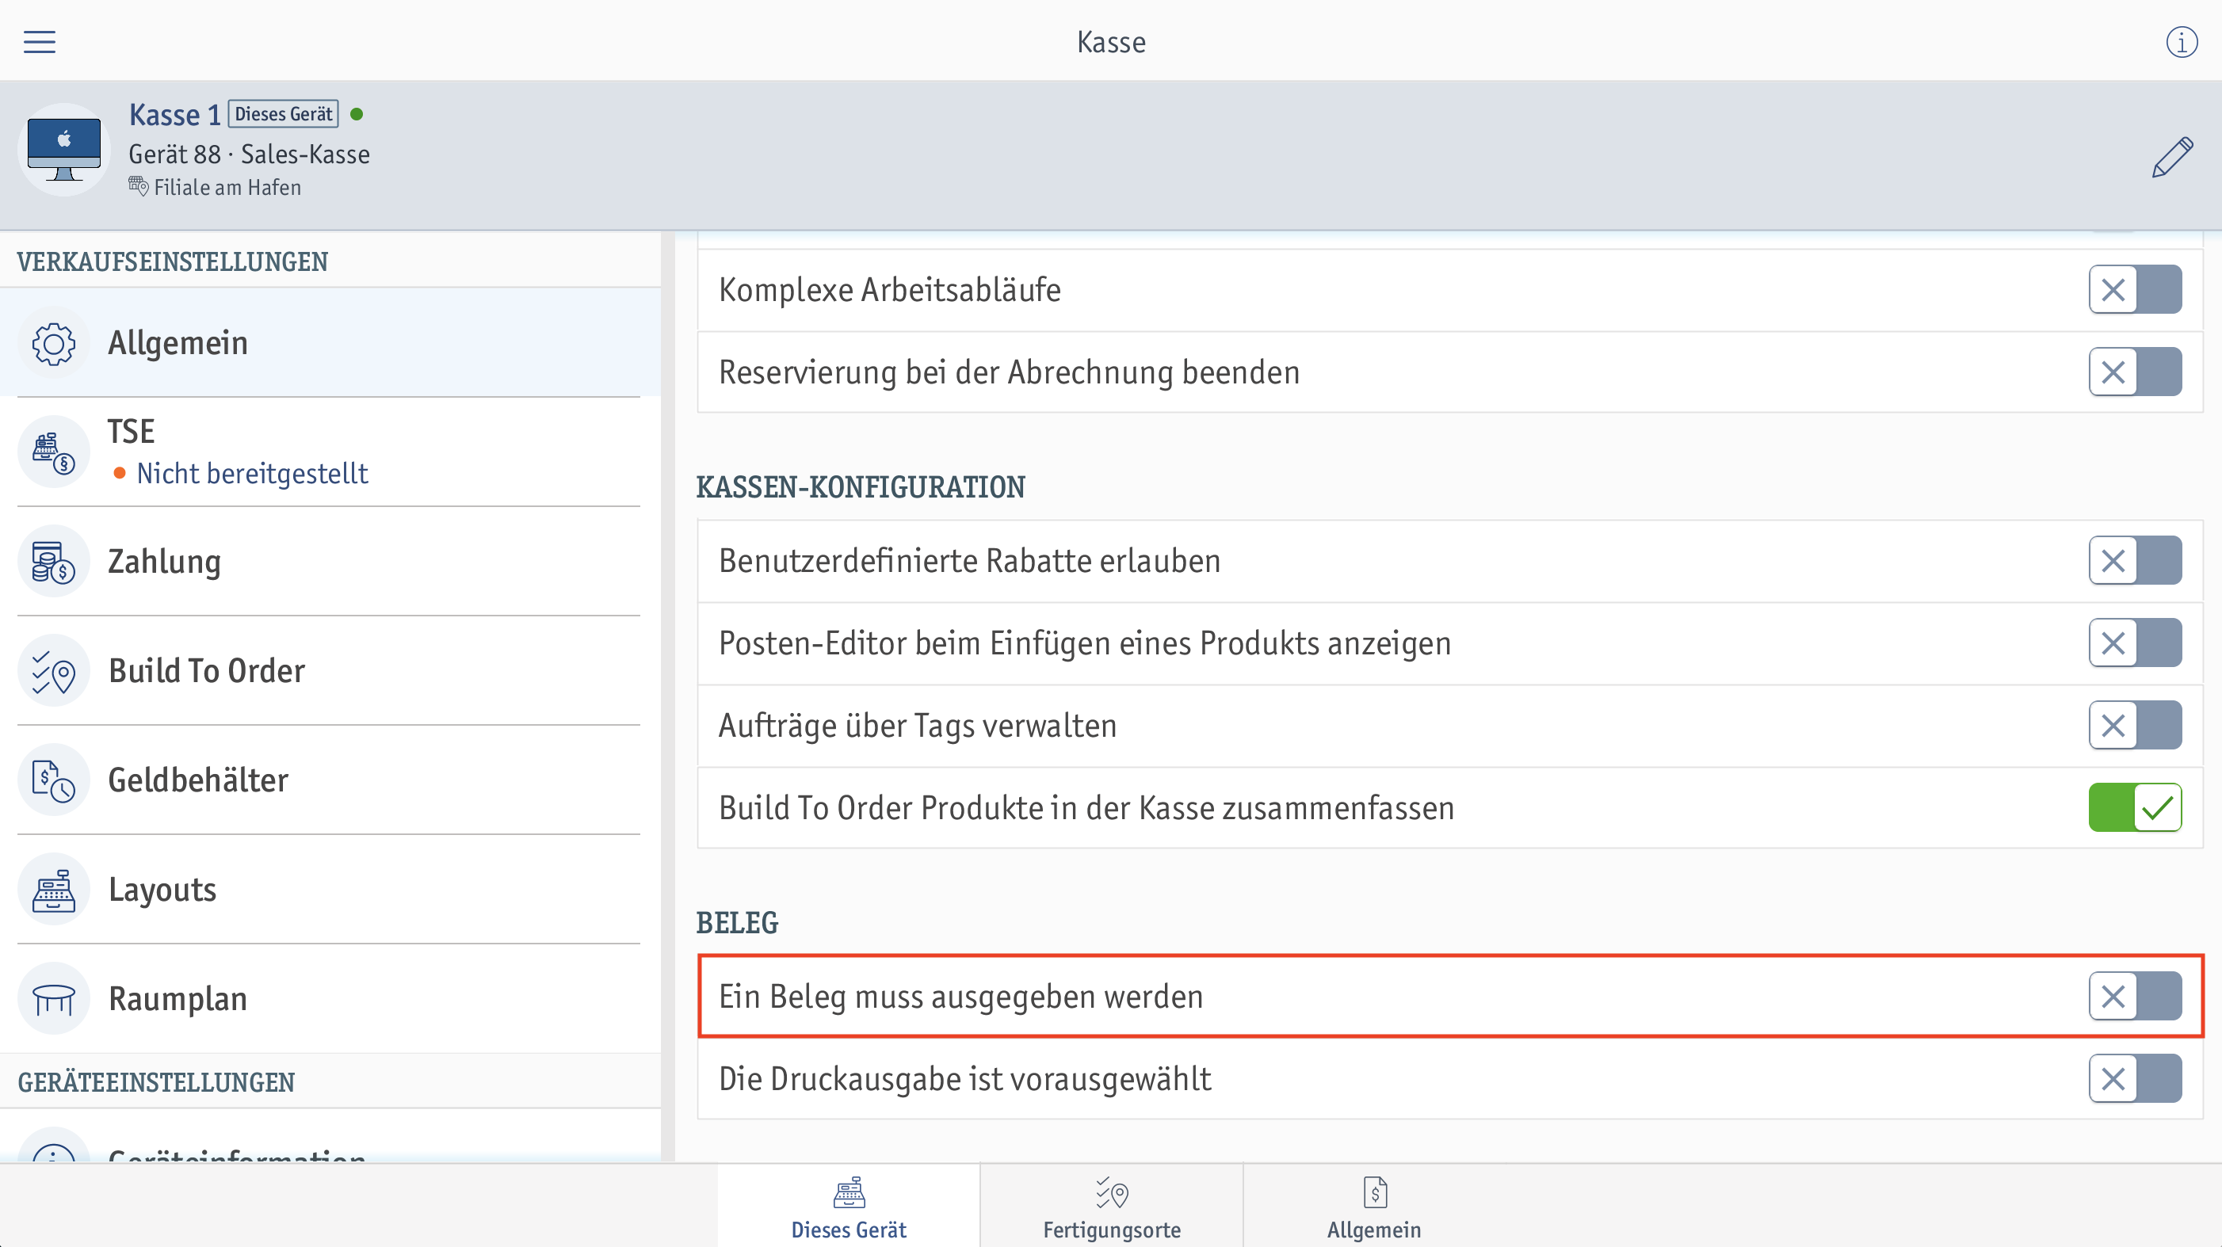The image size is (2222, 1247).
Task: Click the Kasse page title
Action: coord(1111,42)
